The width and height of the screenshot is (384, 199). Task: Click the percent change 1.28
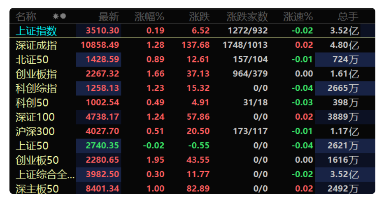tap(155, 45)
